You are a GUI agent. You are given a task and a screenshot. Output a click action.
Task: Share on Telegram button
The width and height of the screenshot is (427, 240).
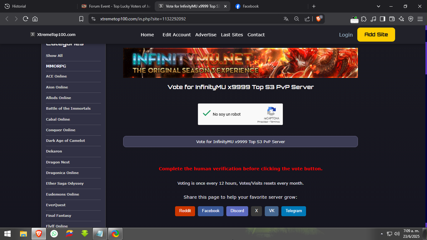tap(294, 211)
